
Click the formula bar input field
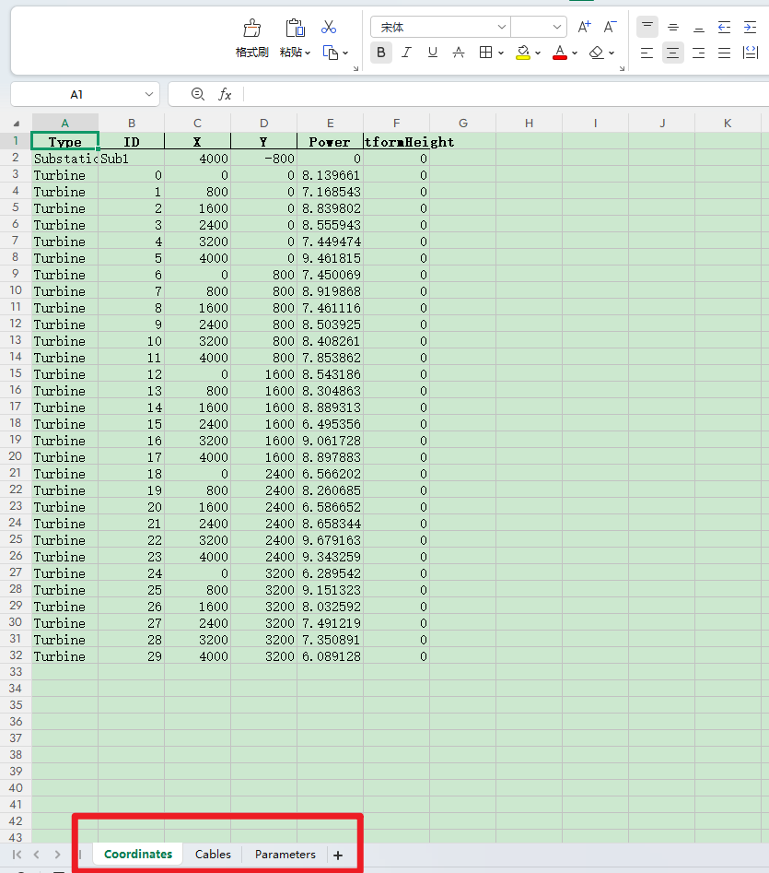coord(497,94)
